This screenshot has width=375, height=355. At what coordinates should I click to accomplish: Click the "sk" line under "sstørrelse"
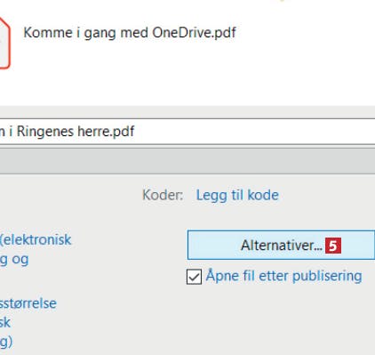point(5,323)
